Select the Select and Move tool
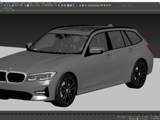This screenshot has height=120, width=160. click(5, 5)
